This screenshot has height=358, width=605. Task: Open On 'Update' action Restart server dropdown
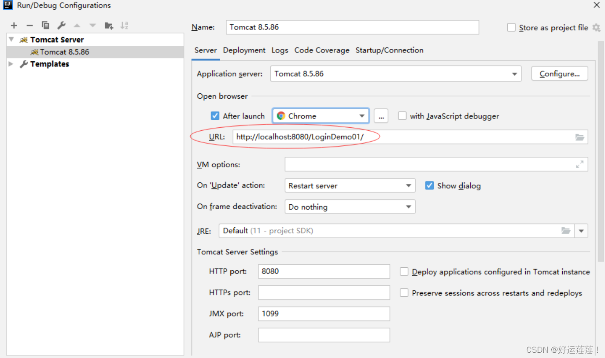(x=350, y=185)
